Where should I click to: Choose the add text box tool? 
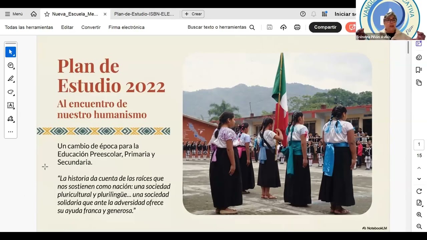(x=11, y=105)
